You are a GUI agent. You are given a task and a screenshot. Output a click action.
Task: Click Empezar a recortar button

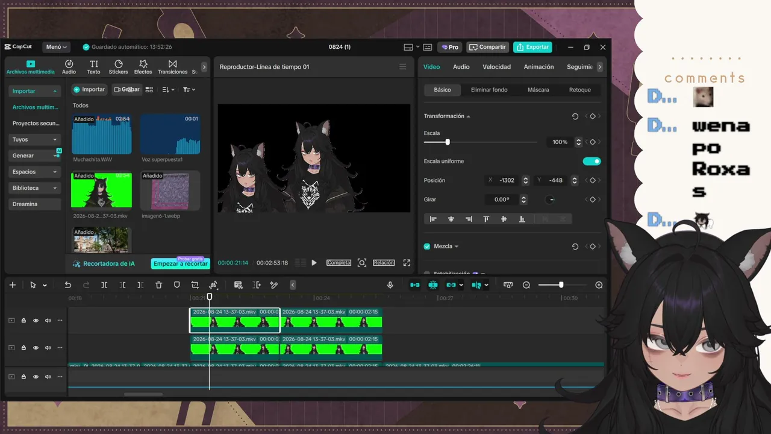[180, 263]
